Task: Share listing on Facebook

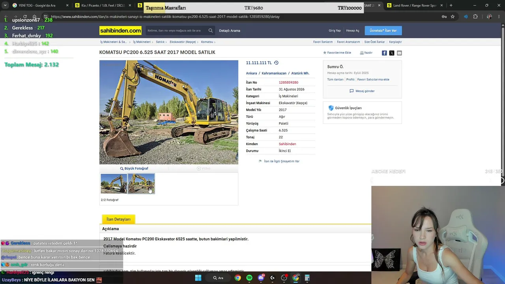Action: [384, 53]
